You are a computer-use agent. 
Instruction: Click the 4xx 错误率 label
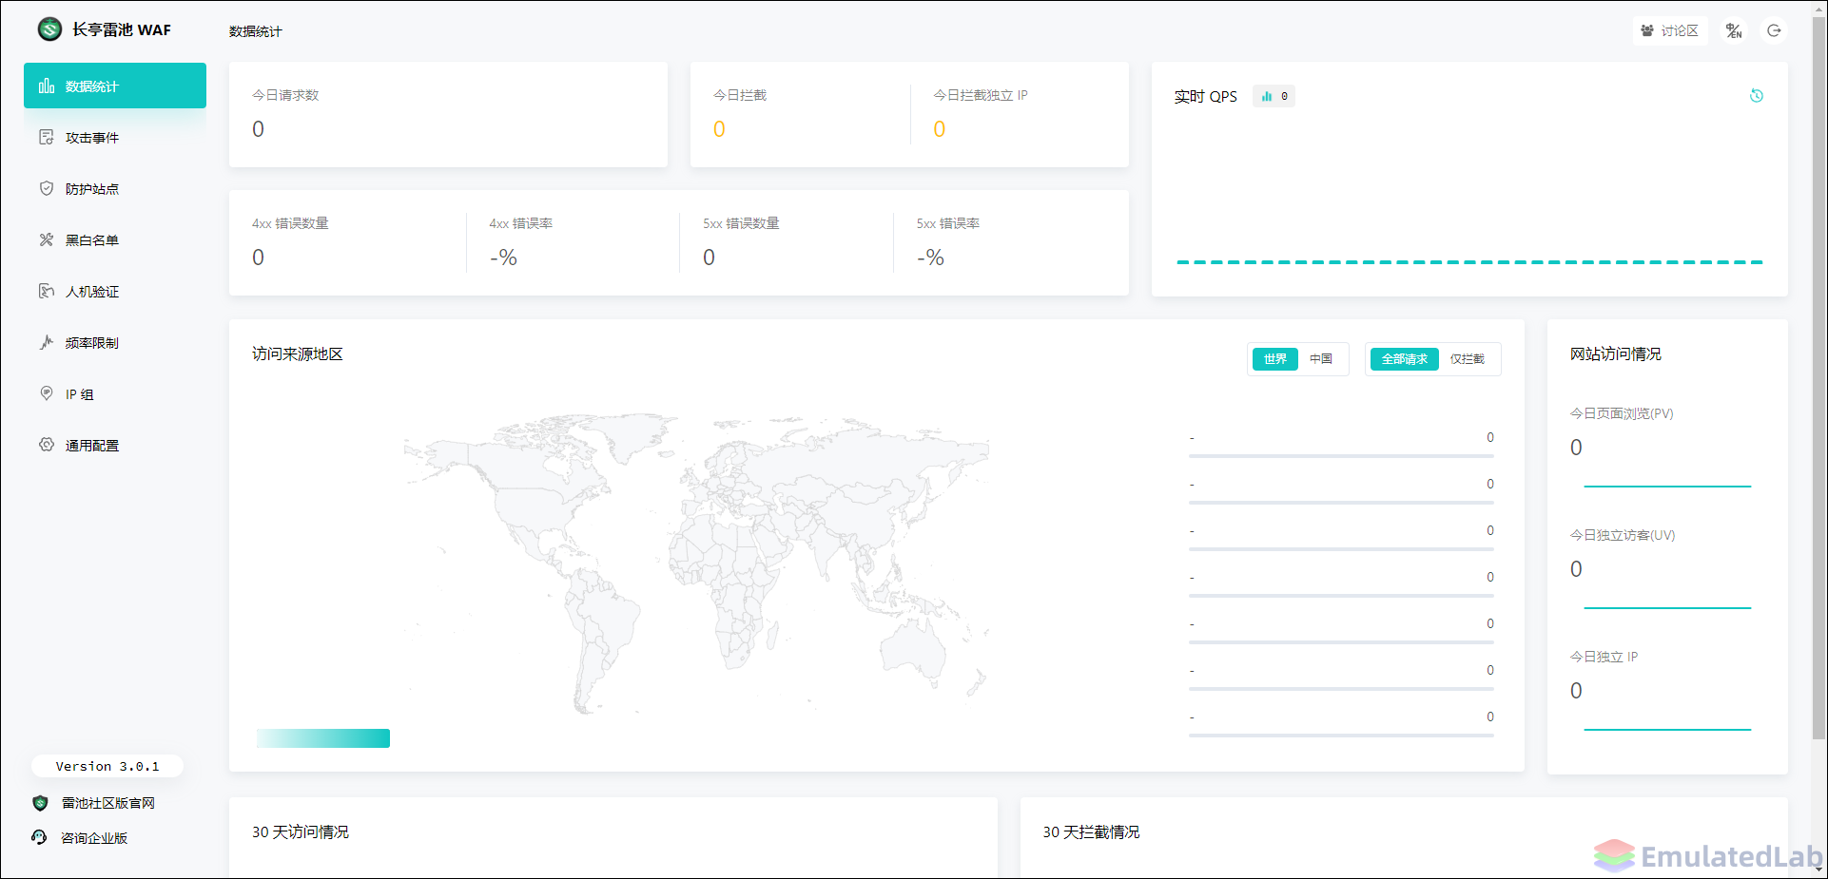521,223
